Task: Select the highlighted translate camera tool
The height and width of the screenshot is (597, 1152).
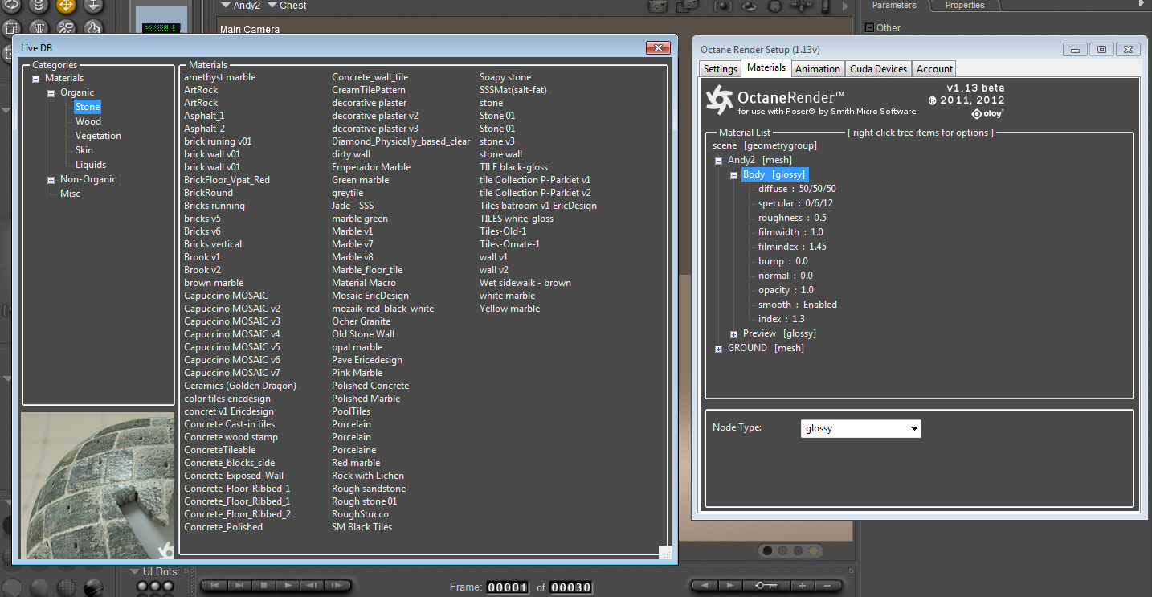Action: coord(66,6)
